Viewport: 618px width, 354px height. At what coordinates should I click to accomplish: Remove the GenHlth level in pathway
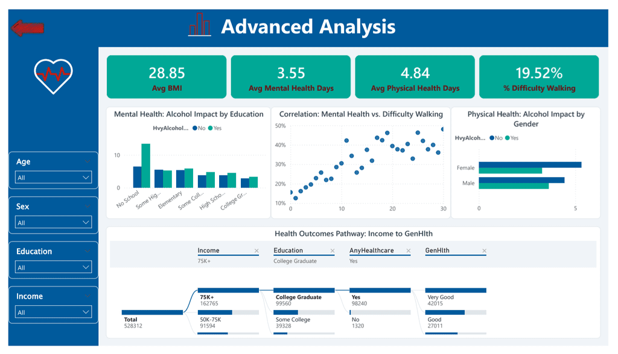tap(485, 251)
